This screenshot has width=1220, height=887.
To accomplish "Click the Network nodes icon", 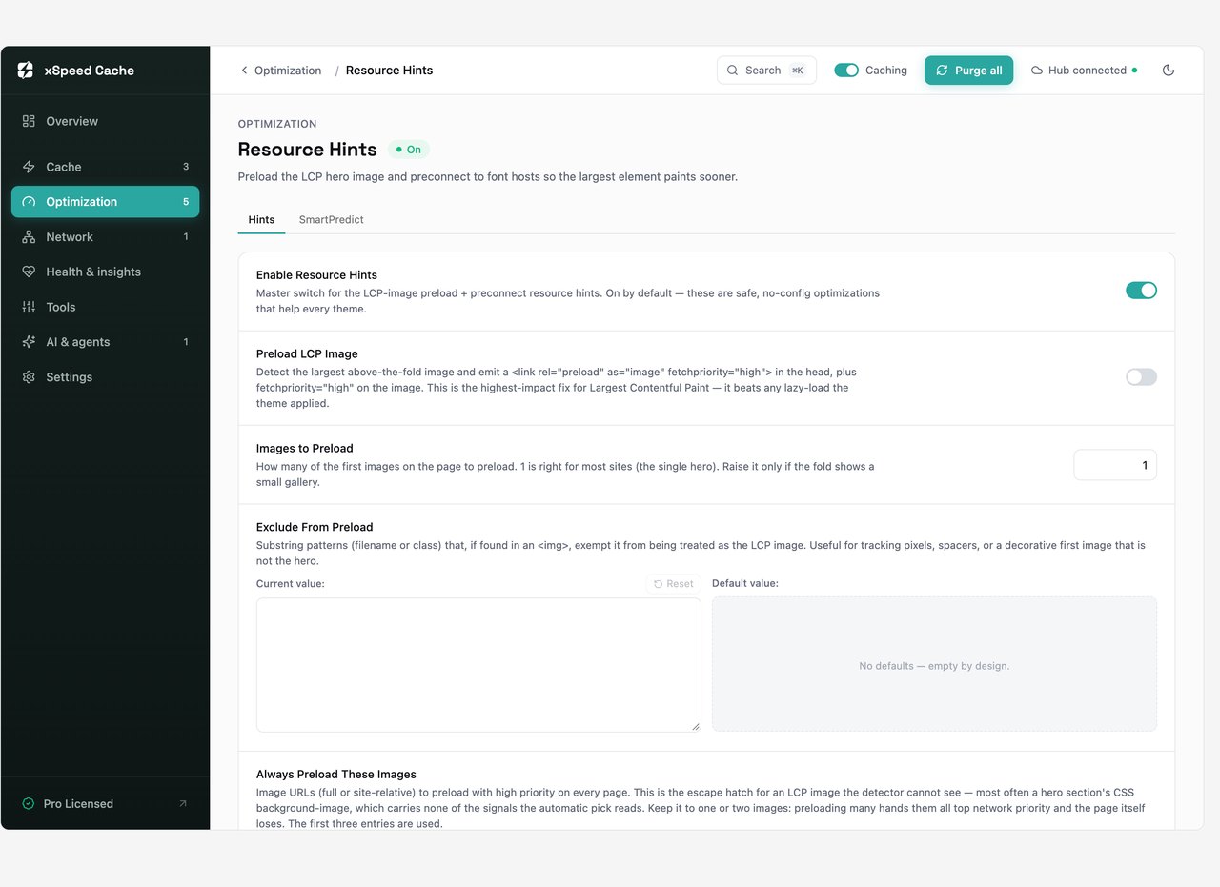I will pos(29,237).
